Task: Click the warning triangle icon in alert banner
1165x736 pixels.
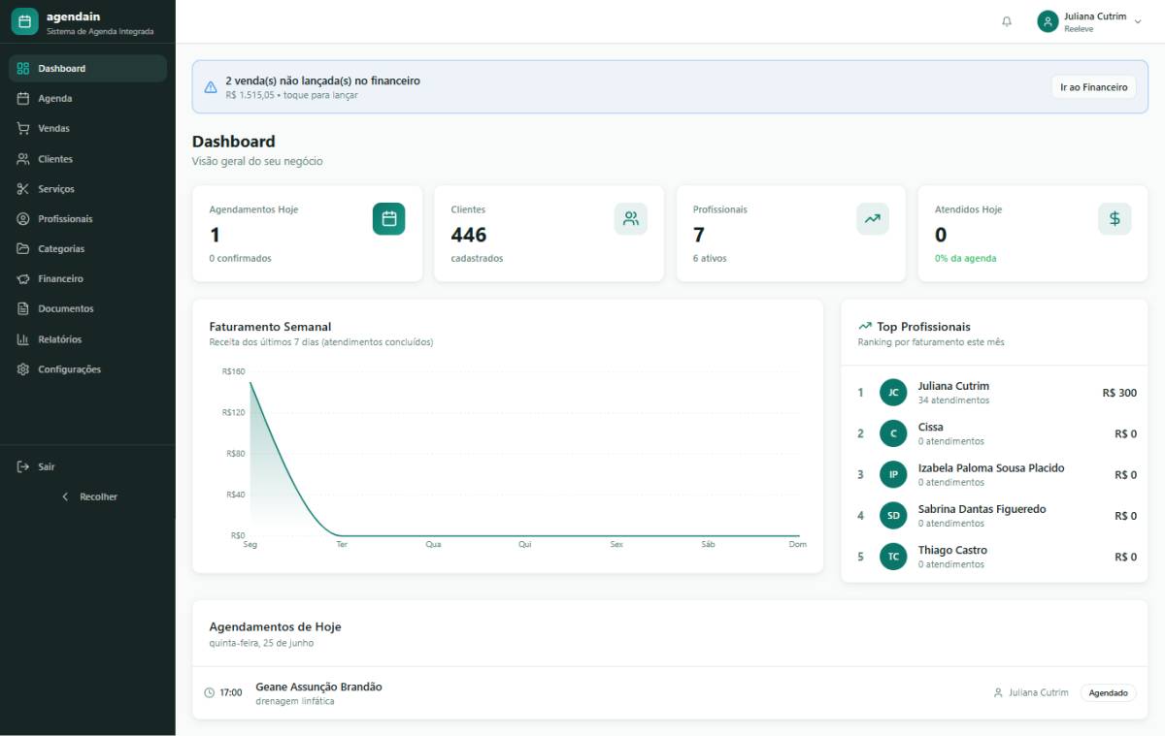Action: (x=211, y=87)
